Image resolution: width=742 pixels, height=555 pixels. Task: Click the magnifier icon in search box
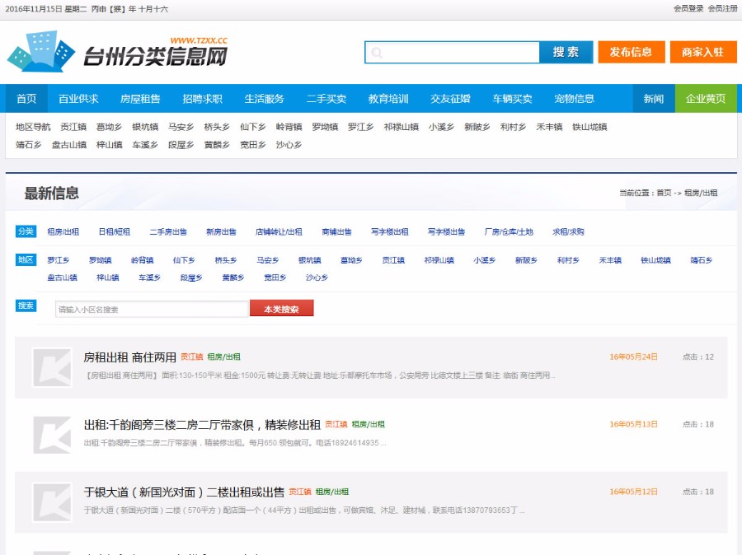(x=377, y=53)
